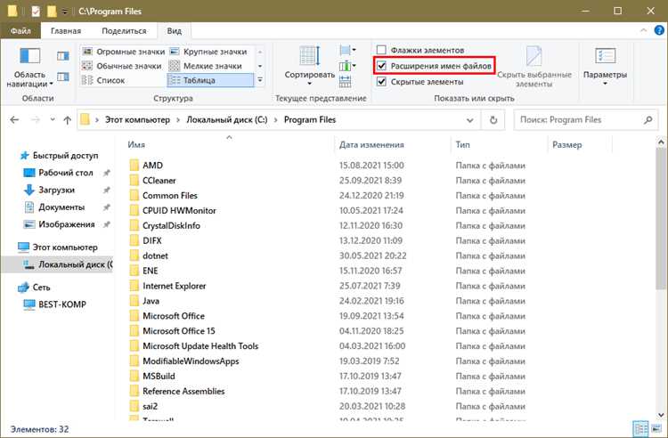668x438 pixels.
Task: Toggle Расширения имен файлов checkbox
Action: [382, 66]
